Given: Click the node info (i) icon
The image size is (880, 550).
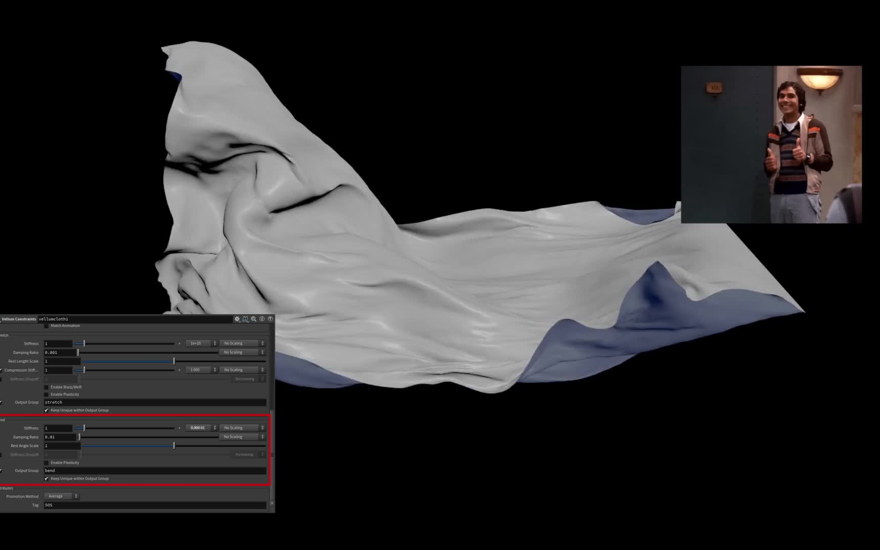Looking at the screenshot, I should click(x=262, y=319).
